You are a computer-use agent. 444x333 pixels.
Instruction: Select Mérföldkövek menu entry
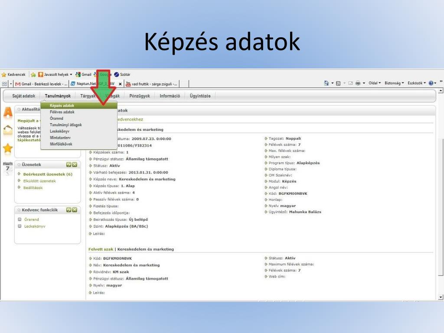(79, 144)
